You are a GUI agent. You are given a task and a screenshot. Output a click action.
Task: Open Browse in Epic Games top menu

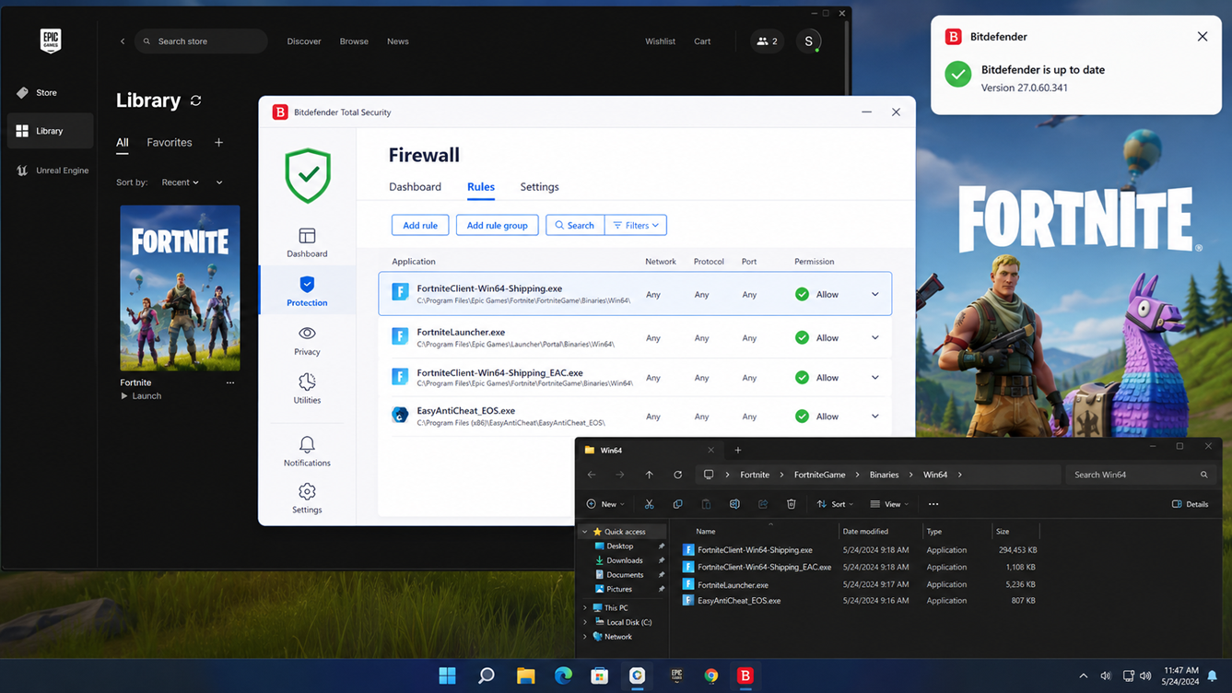click(x=354, y=41)
